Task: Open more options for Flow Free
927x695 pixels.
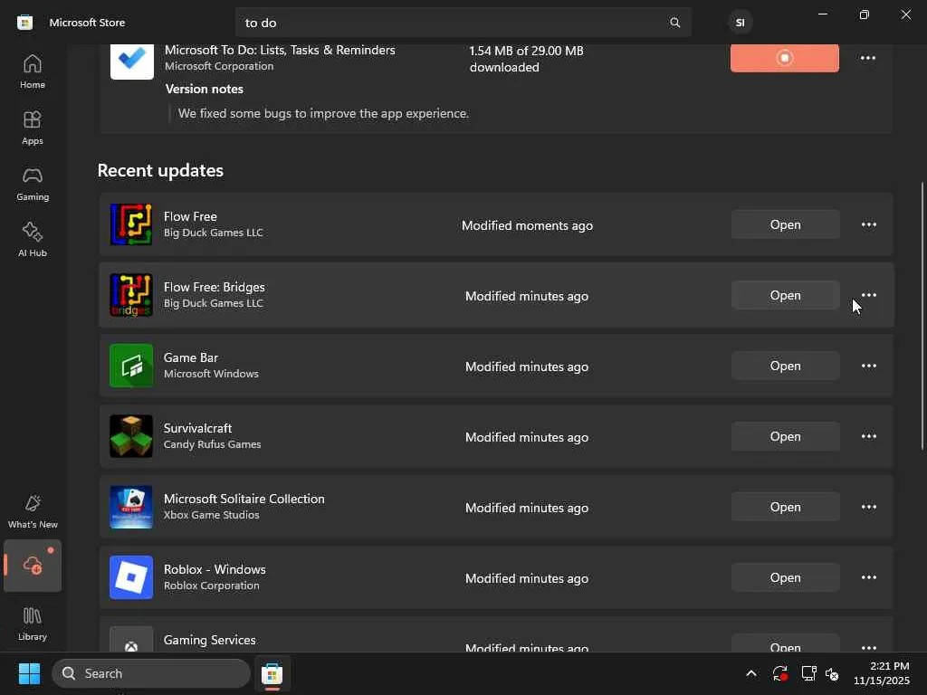Action: (x=868, y=224)
